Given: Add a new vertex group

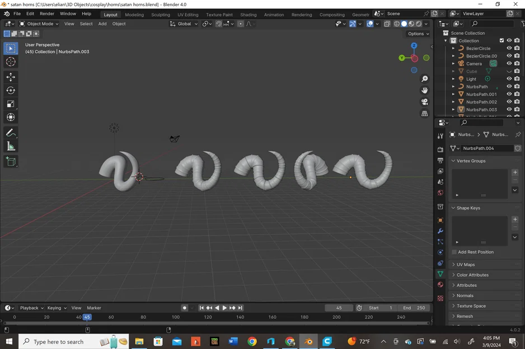Looking at the screenshot, I should 515,173.
